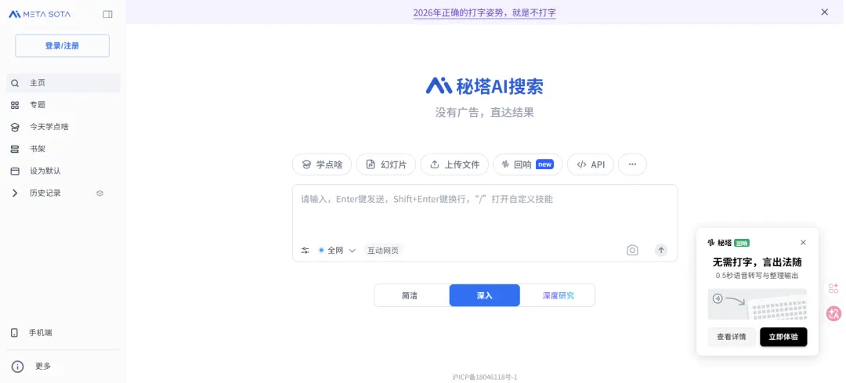Viewport: 846px width, 383px height.
Task: Click the API chip
Action: point(591,164)
